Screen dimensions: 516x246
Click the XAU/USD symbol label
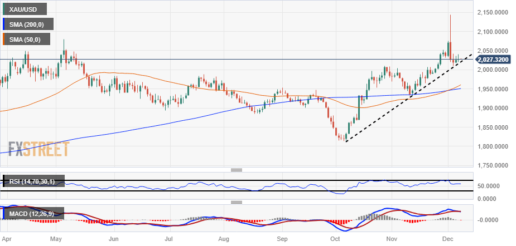(x=23, y=9)
